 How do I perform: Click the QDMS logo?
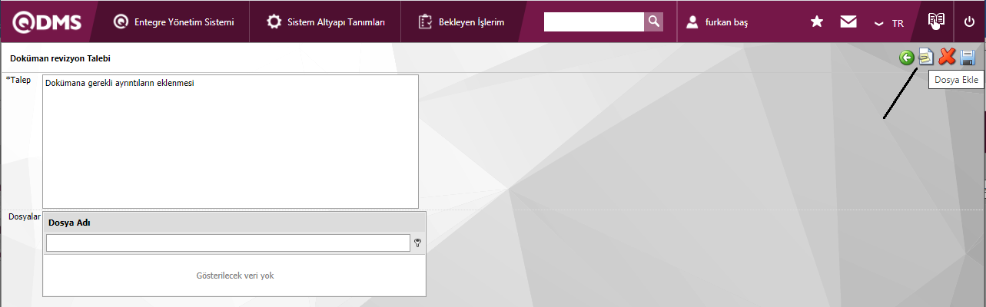coord(48,22)
